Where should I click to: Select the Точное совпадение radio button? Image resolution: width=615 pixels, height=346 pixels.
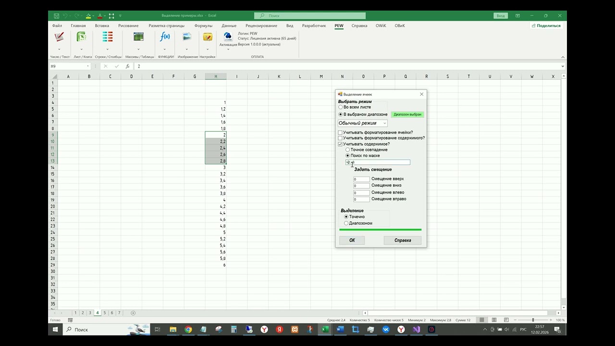pyautogui.click(x=348, y=150)
